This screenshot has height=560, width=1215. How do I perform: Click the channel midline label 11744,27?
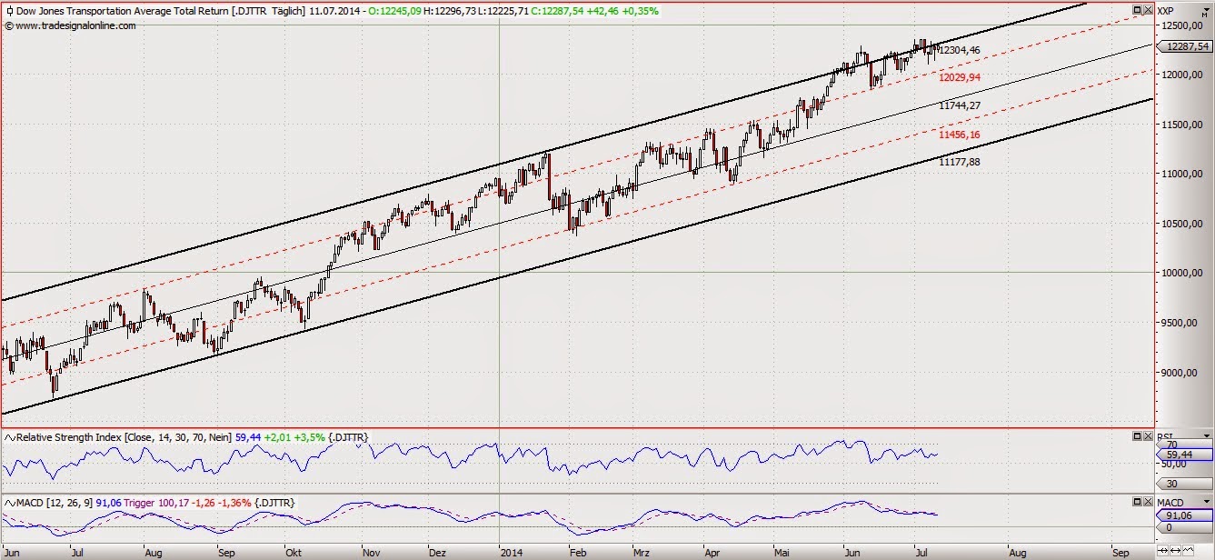tap(960, 105)
